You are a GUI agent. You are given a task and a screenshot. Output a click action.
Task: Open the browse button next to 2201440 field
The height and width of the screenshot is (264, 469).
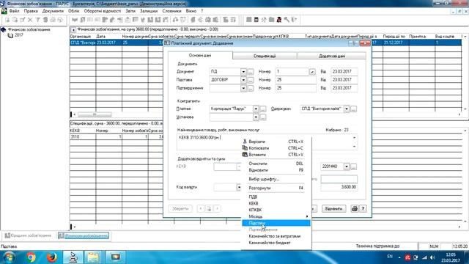tap(353, 166)
